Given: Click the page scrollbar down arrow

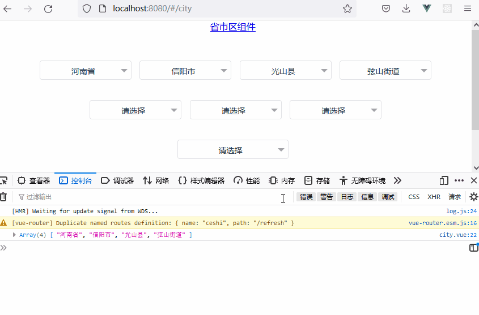Looking at the screenshot, I should pyautogui.click(x=476, y=168).
